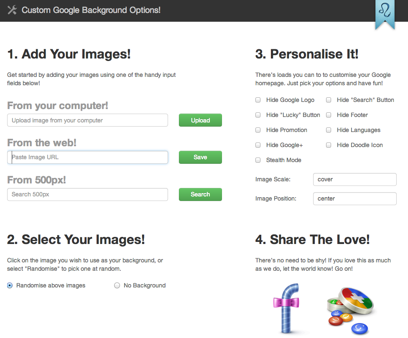Image resolution: width=408 pixels, height=338 pixels.
Task: Open the Image Position center dropdown
Action: 354,198
